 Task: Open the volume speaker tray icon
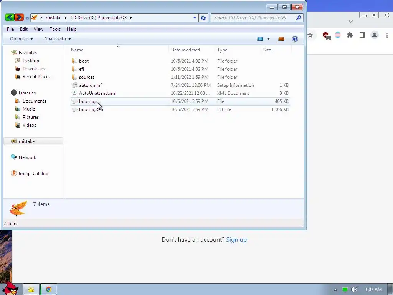coord(354,290)
